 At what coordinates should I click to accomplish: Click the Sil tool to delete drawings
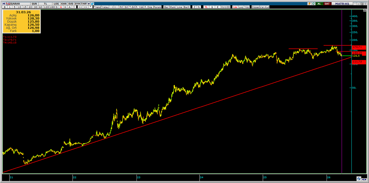[x=126, y=6]
